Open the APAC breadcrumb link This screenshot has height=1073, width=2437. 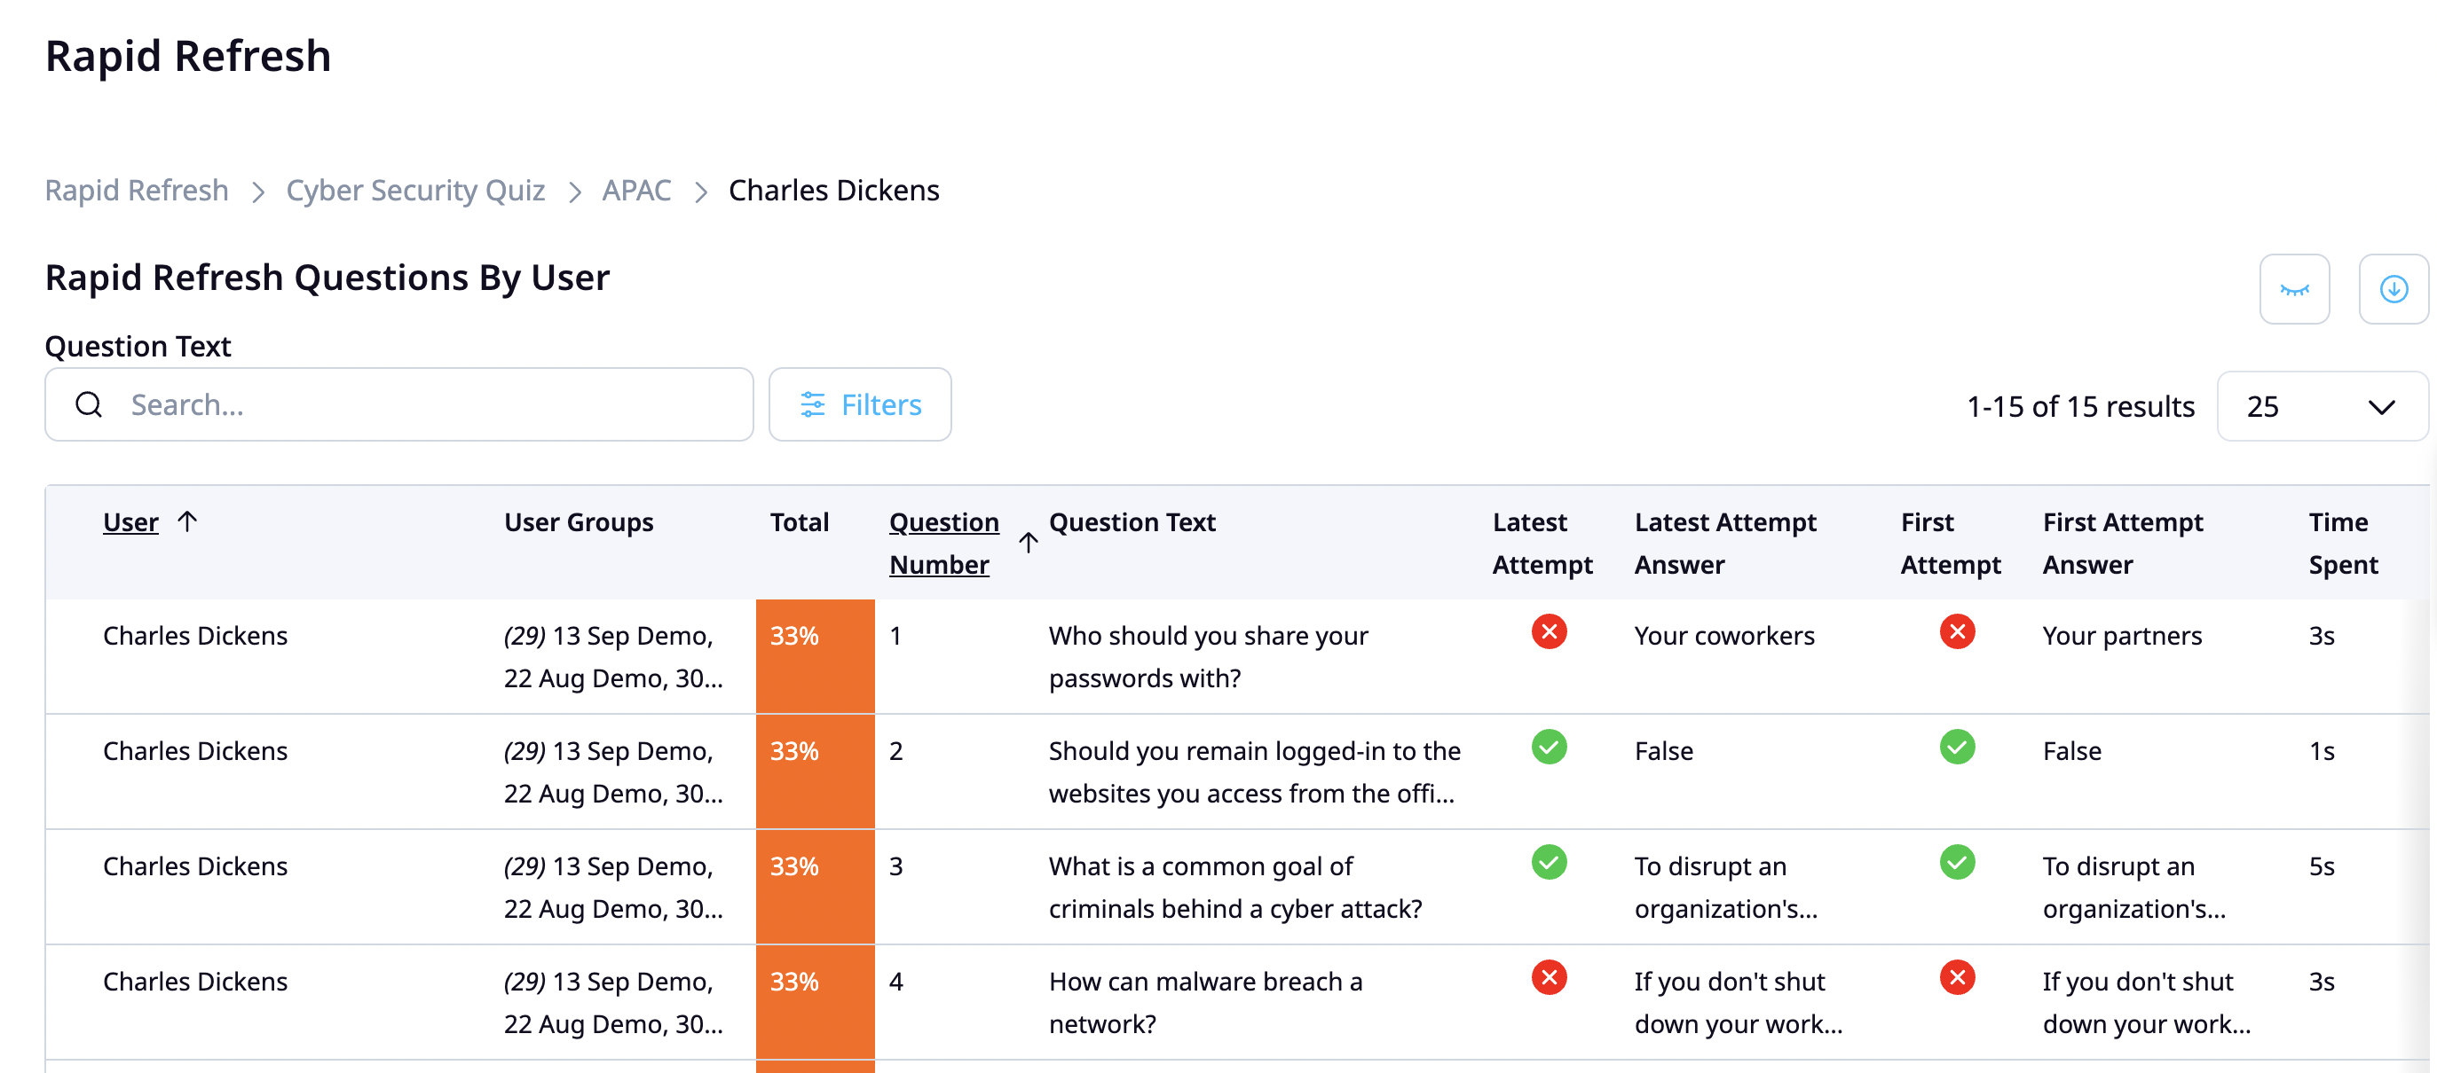tap(635, 190)
